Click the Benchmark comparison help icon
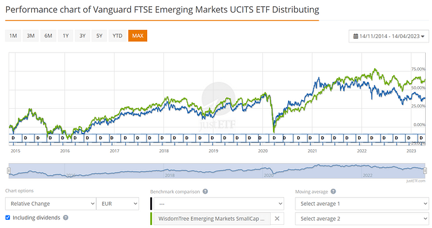The image size is (432, 228). click(205, 191)
